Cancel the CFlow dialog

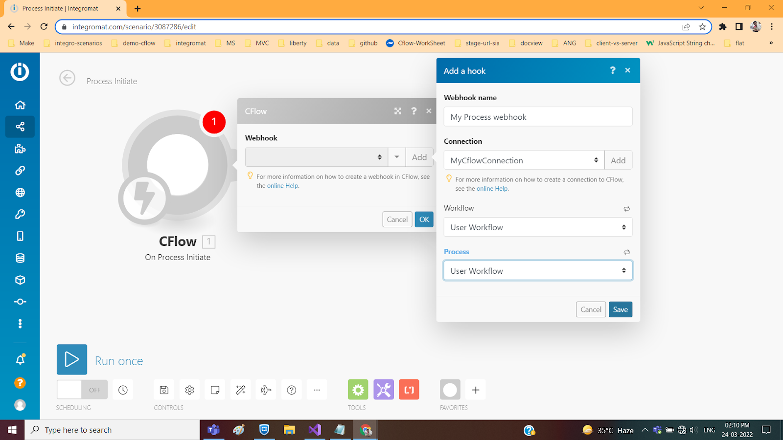point(397,220)
